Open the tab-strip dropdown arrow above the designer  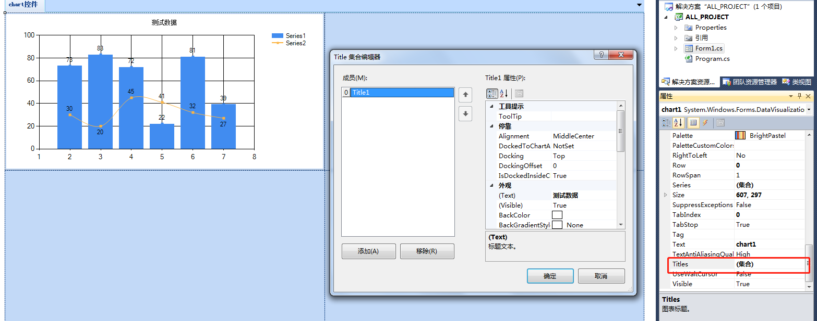(640, 5)
